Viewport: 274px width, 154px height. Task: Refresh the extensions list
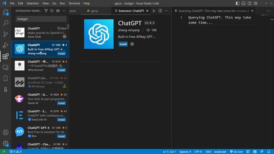coord(52,11)
